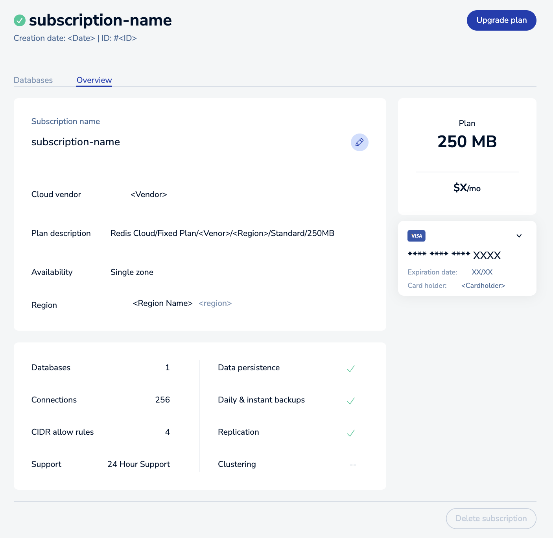
Task: Click the Daily & instant backups checkmark
Action: pyautogui.click(x=350, y=401)
